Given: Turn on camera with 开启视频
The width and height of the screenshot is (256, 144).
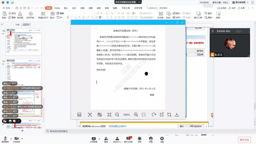Looking at the screenshot, I should (x=16, y=139).
